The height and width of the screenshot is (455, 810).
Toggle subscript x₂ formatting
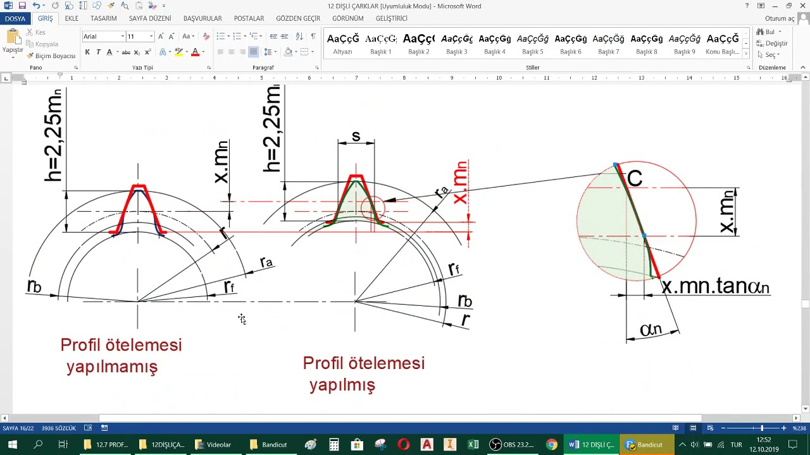pos(137,52)
